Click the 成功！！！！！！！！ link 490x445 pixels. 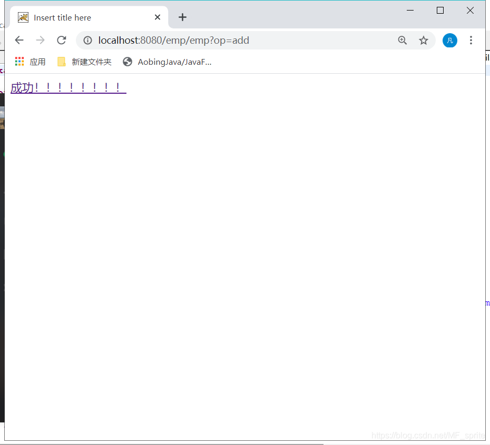coord(68,88)
